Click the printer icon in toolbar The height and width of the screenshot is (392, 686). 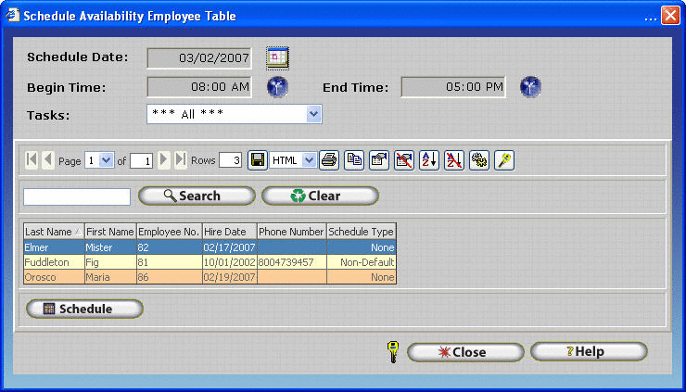[x=329, y=160]
